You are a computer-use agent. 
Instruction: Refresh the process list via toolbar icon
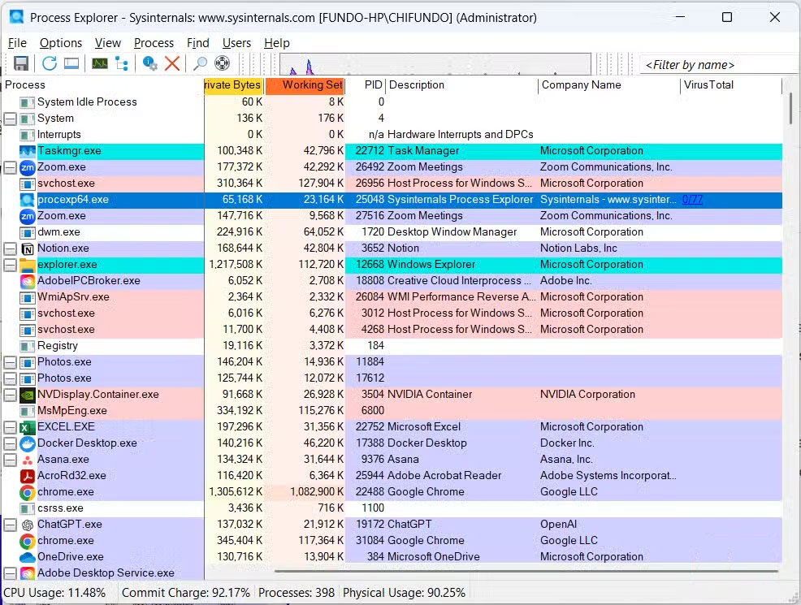click(50, 63)
